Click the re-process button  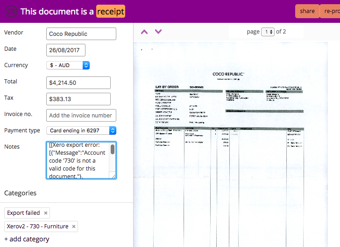(330, 11)
